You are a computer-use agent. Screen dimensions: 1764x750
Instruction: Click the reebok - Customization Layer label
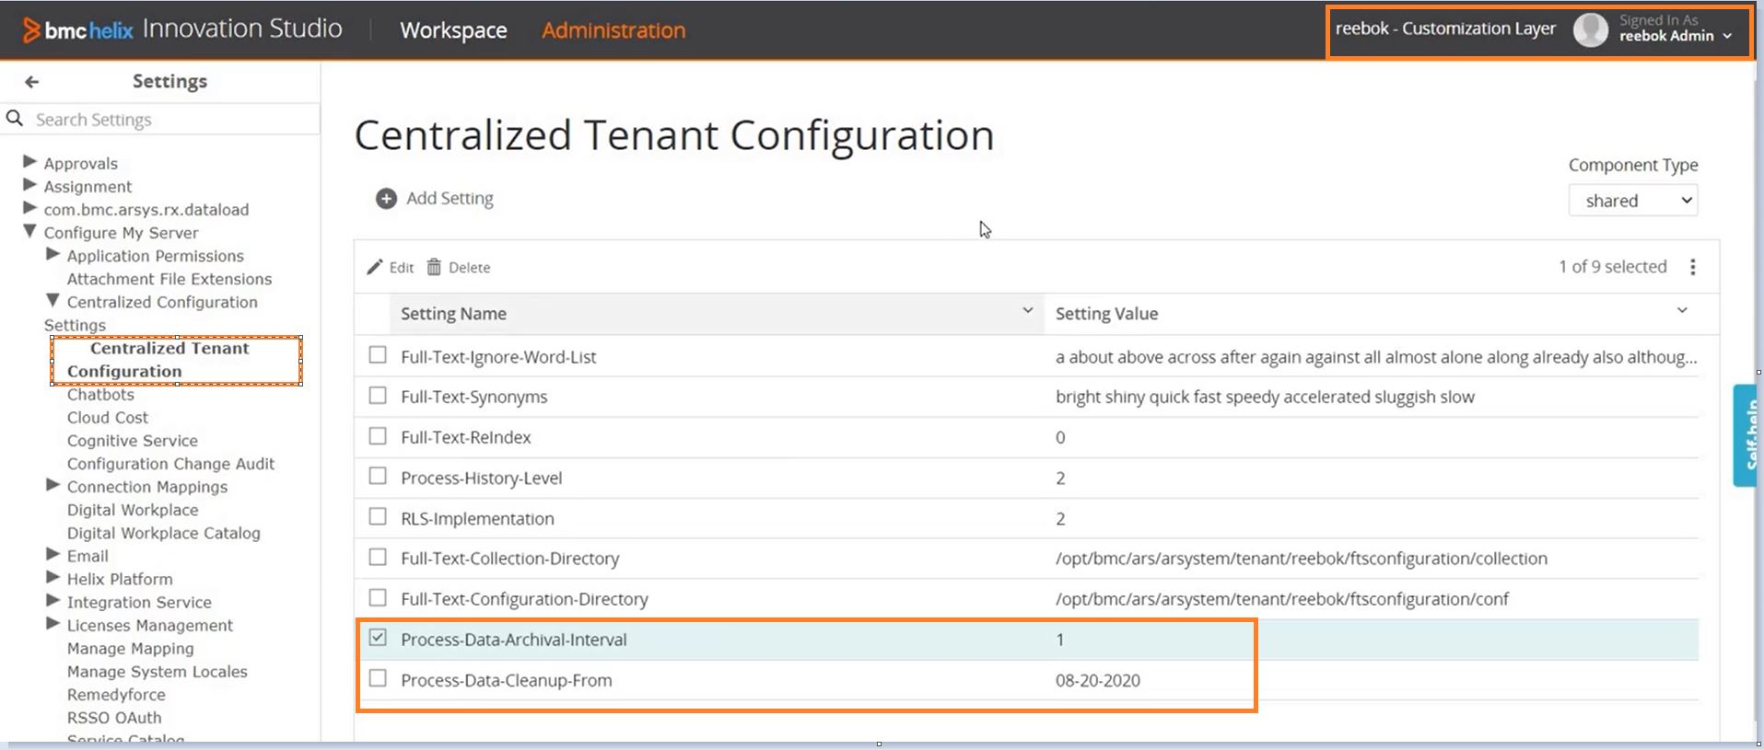pyautogui.click(x=1445, y=29)
